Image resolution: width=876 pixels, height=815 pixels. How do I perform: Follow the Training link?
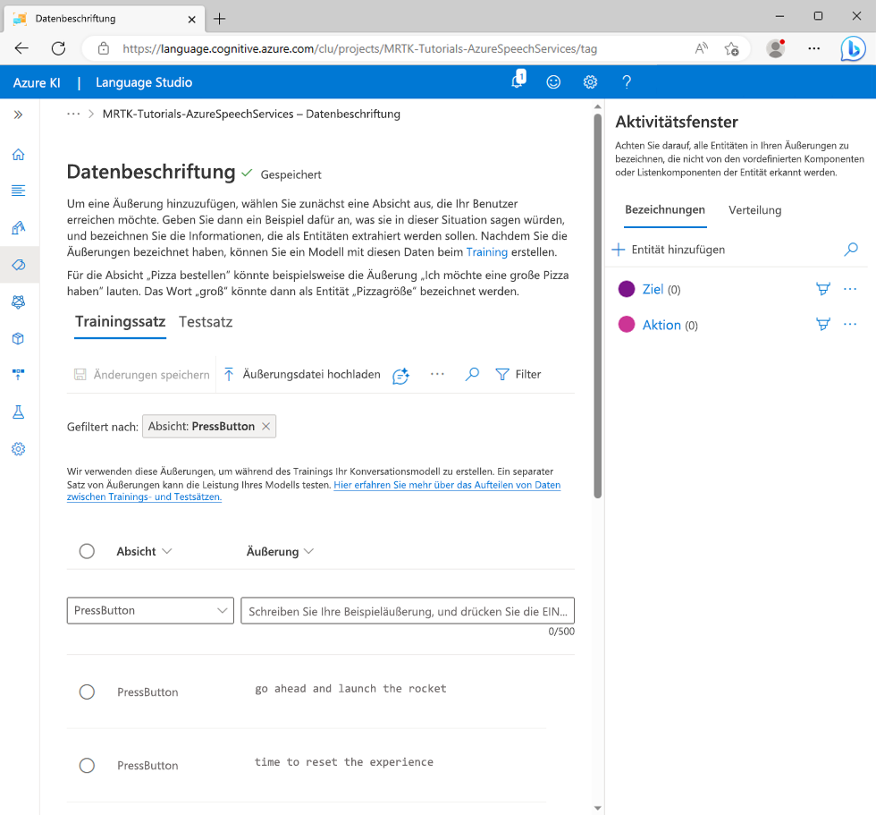[486, 252]
